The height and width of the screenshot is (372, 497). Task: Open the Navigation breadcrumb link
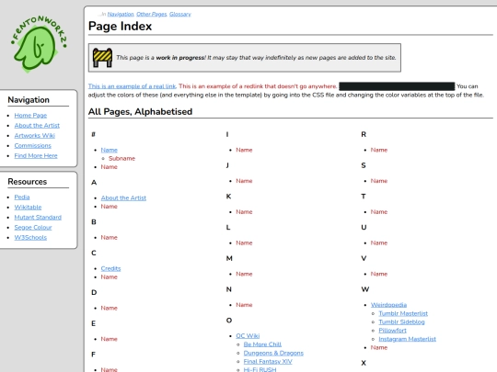coord(121,14)
